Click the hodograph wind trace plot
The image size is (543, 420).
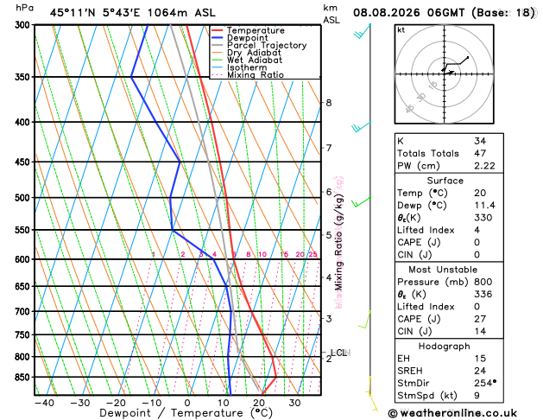pyautogui.click(x=455, y=65)
